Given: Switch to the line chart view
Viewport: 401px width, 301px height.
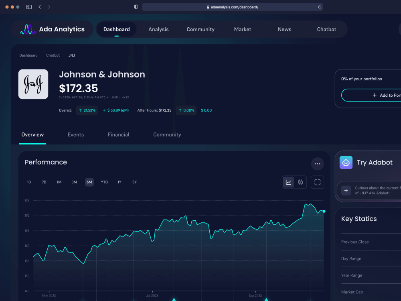Looking at the screenshot, I should click(x=288, y=182).
